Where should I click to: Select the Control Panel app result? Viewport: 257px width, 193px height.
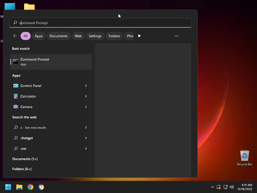click(51, 86)
